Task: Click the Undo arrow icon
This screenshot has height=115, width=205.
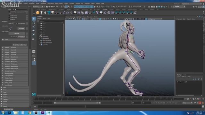Action: [54, 6]
